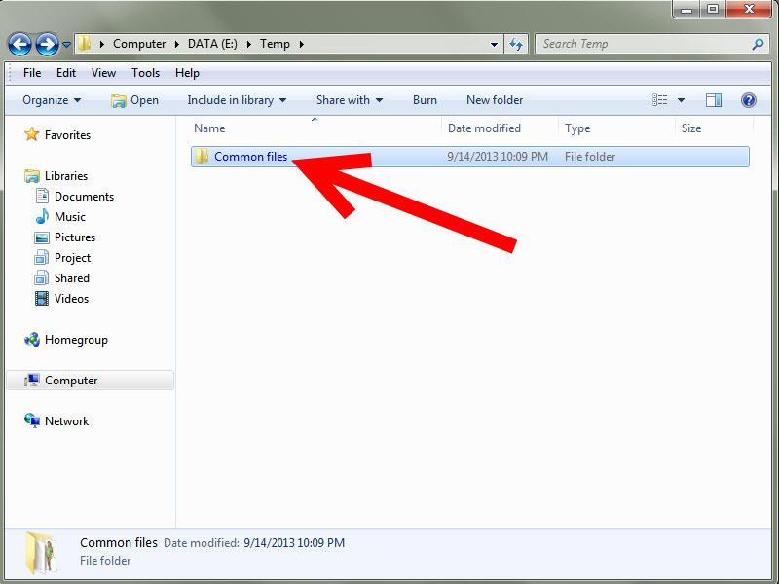Open the view options dropdown arrow
This screenshot has width=779, height=584.
(681, 100)
